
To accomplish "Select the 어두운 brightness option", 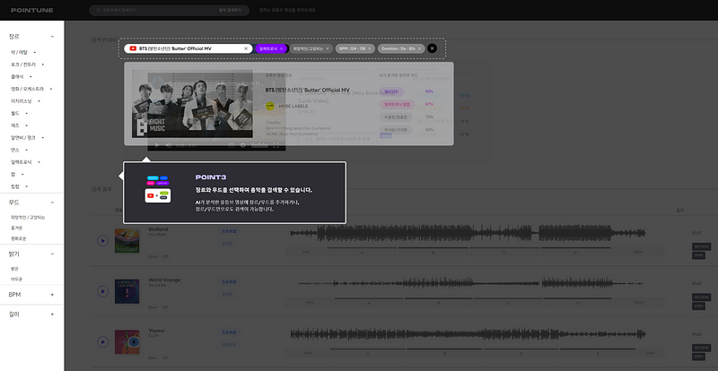I will pyautogui.click(x=16, y=279).
